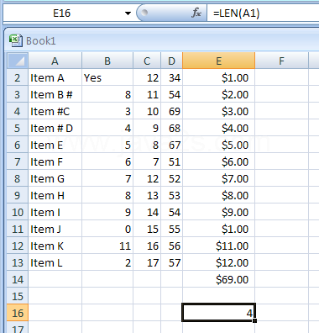Click cell containing 'Item H'
The height and width of the screenshot is (333, 319).
[x=55, y=195]
